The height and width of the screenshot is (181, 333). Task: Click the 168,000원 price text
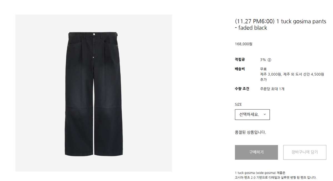click(x=243, y=44)
